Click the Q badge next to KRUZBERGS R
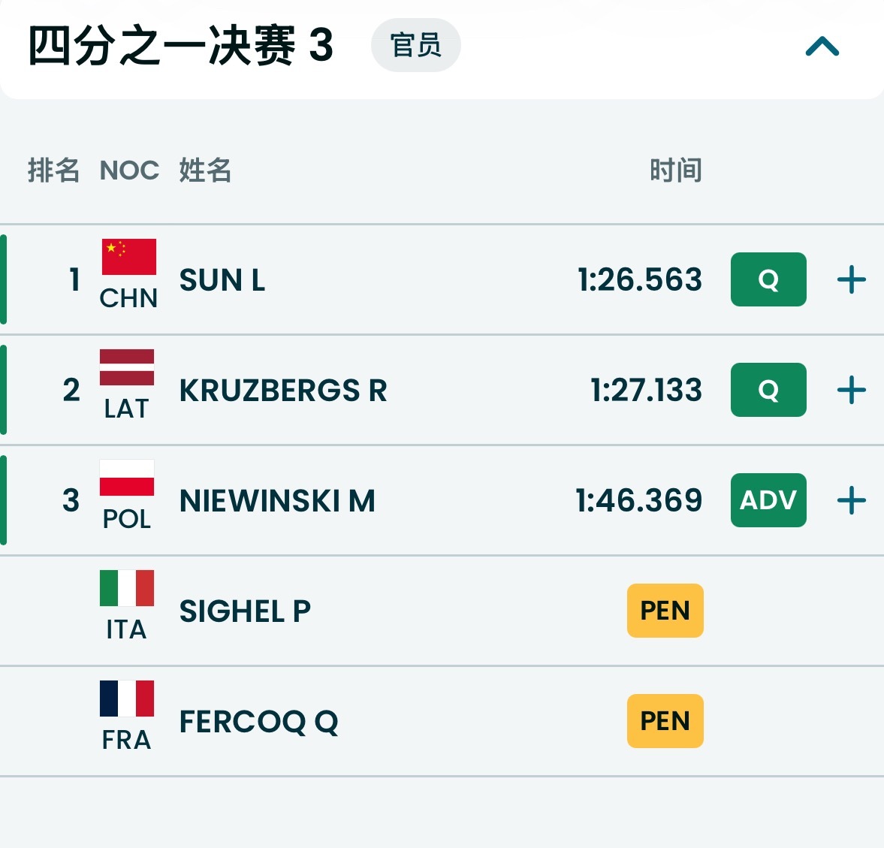This screenshot has height=848, width=884. (768, 390)
